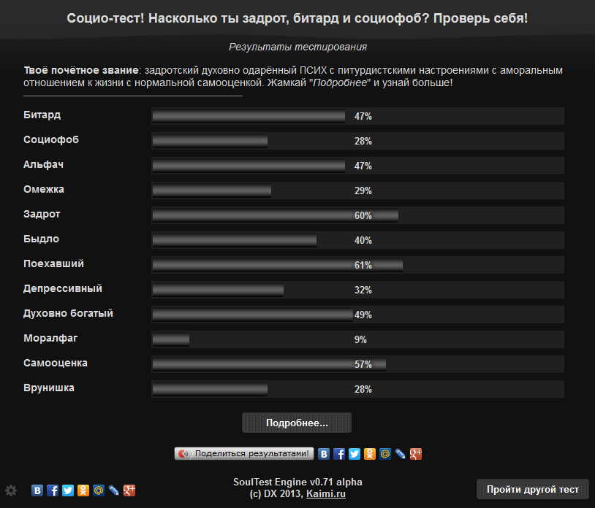The width and height of the screenshot is (595, 508).
Task: Open the Kaimi.ru link
Action: [x=326, y=494]
